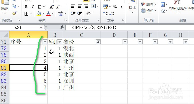Select the cell containing 陕西

point(81,55)
